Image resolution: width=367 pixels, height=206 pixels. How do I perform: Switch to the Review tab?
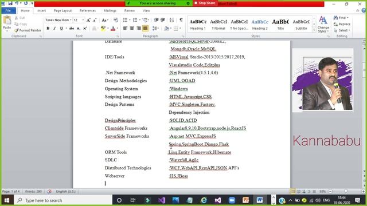coord(130,11)
